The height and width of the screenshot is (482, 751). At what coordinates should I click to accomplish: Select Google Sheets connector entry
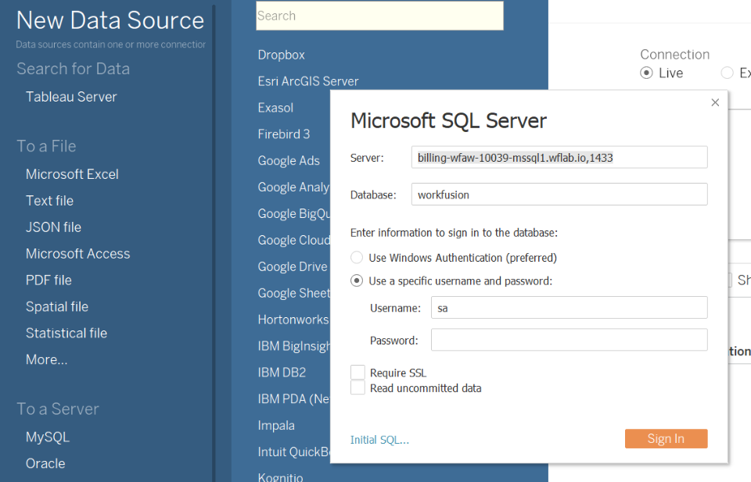pyautogui.click(x=293, y=293)
